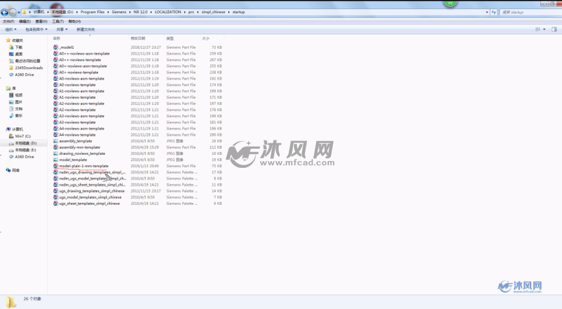Click Program Files in the address path
Screen dimensions: 562x309
93,12
